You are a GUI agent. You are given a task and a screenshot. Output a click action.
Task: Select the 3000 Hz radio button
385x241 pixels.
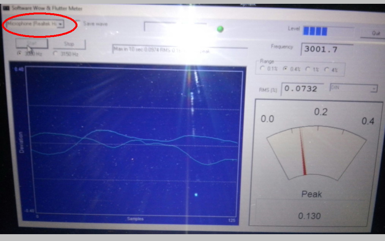pos(19,54)
